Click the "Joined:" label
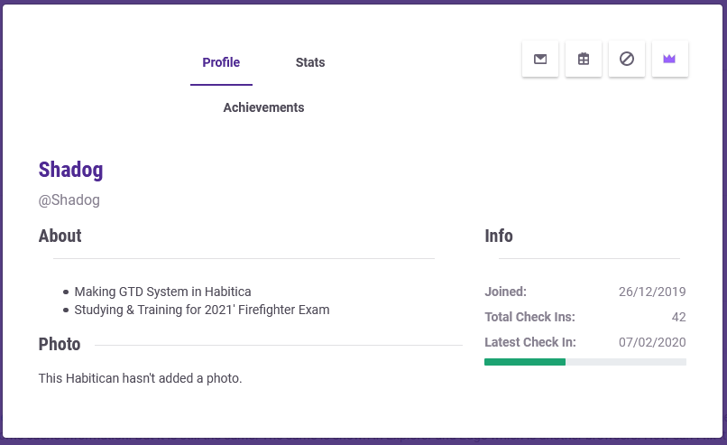727x445 pixels. [505, 292]
